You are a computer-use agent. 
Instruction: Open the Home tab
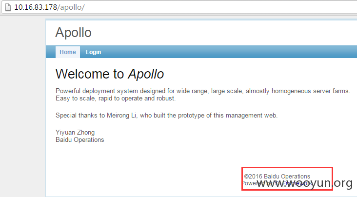pos(68,52)
